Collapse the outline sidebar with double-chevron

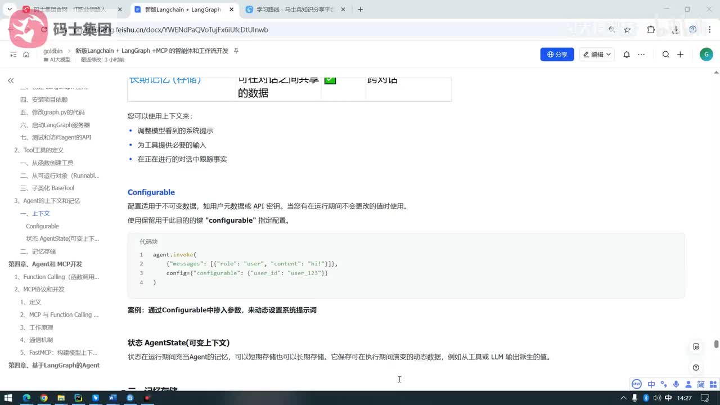pos(11,81)
